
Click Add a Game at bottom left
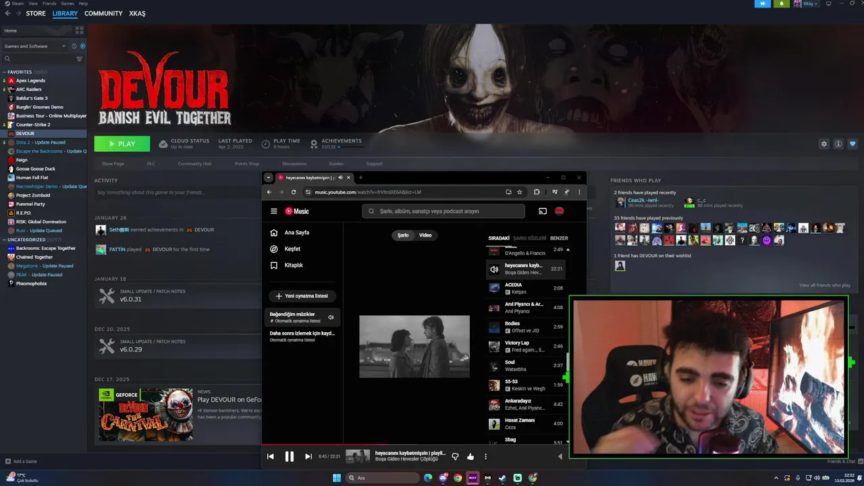click(21, 461)
